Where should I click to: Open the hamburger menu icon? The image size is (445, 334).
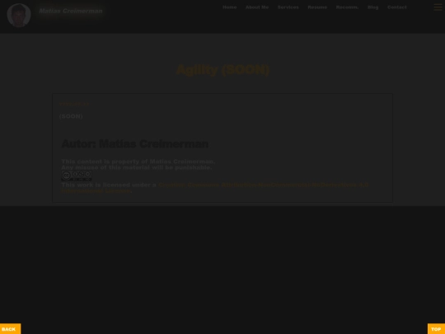click(x=438, y=7)
